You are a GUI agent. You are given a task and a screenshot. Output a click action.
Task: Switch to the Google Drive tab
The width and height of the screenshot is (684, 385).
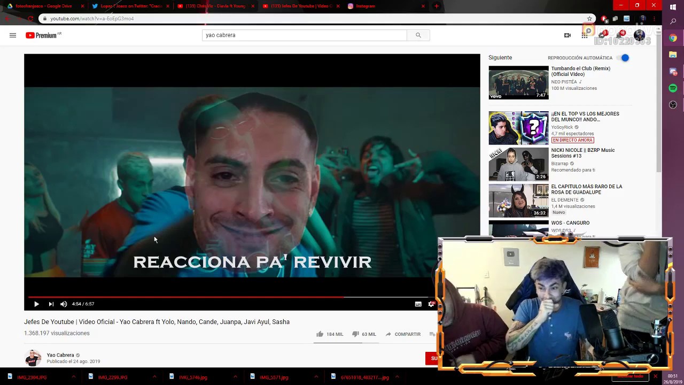43,6
